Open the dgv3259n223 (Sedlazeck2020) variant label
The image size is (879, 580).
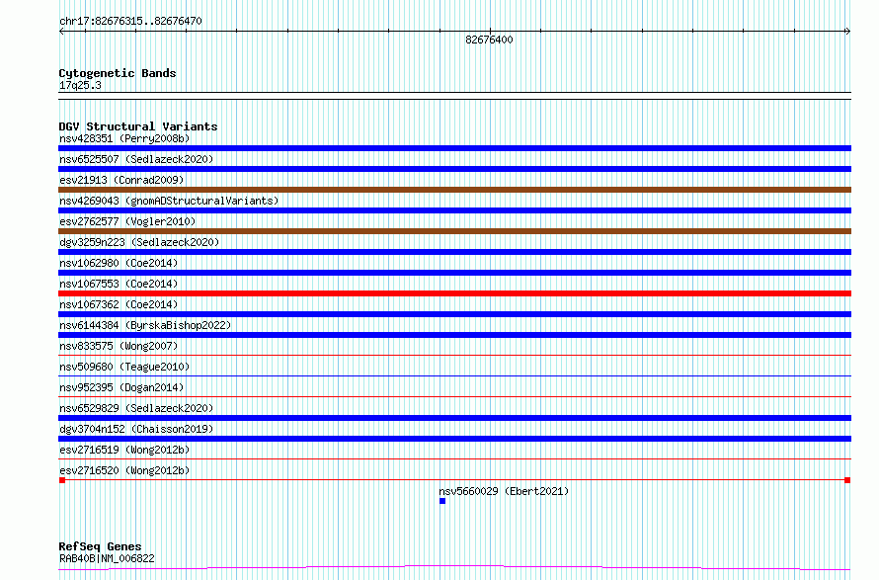(139, 242)
